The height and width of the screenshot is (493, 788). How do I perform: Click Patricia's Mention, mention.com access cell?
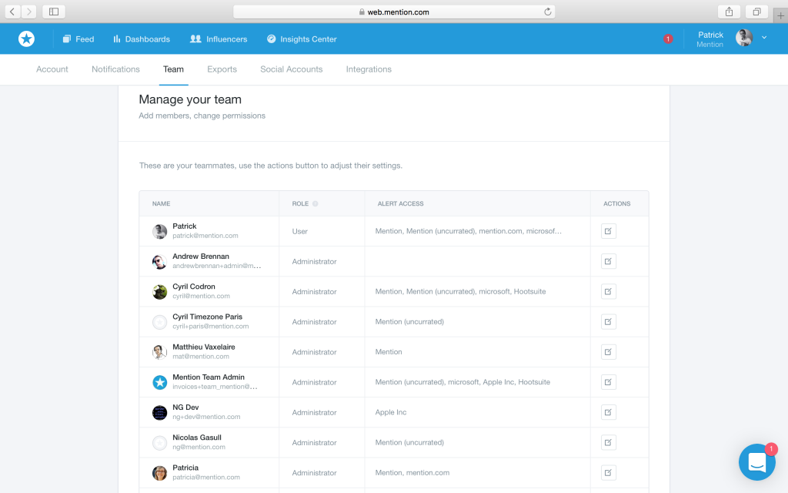(412, 473)
